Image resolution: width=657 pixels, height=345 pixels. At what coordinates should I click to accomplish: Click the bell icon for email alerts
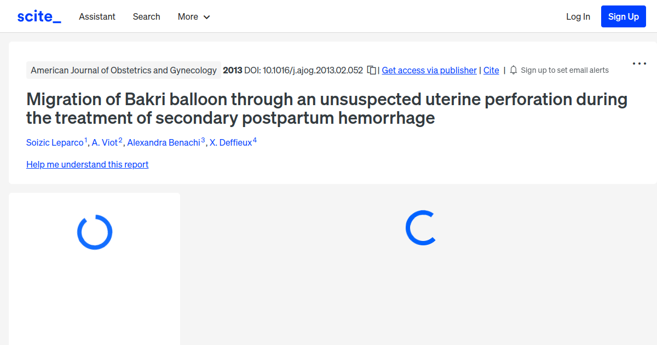[513, 70]
